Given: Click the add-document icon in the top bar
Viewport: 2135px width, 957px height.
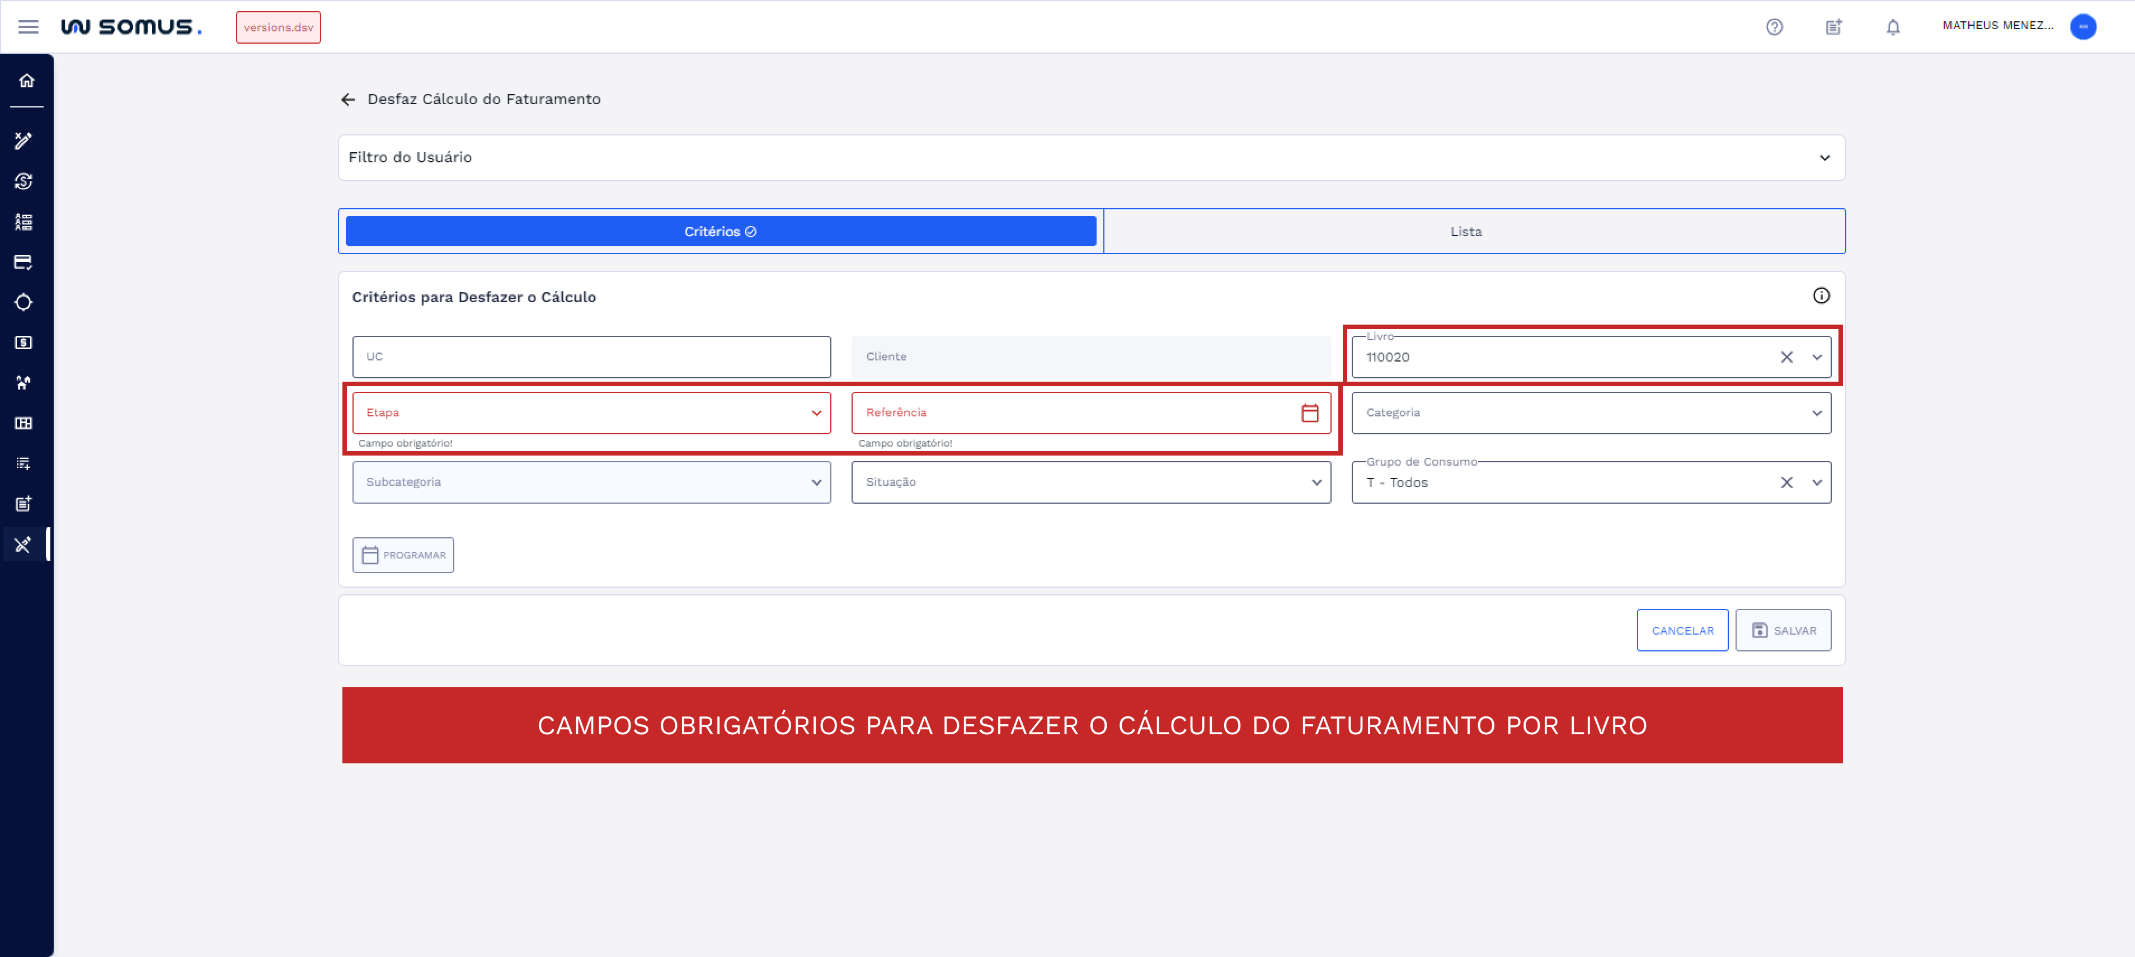Looking at the screenshot, I should coord(1833,26).
